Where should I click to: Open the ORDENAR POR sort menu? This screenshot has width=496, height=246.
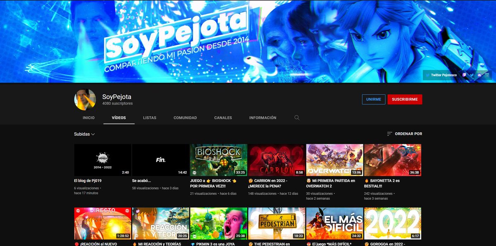[404, 134]
